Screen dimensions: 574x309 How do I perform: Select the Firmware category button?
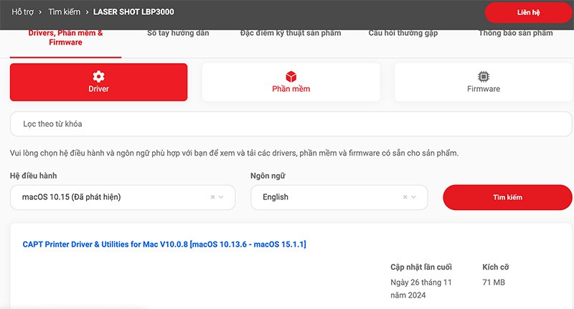484,82
